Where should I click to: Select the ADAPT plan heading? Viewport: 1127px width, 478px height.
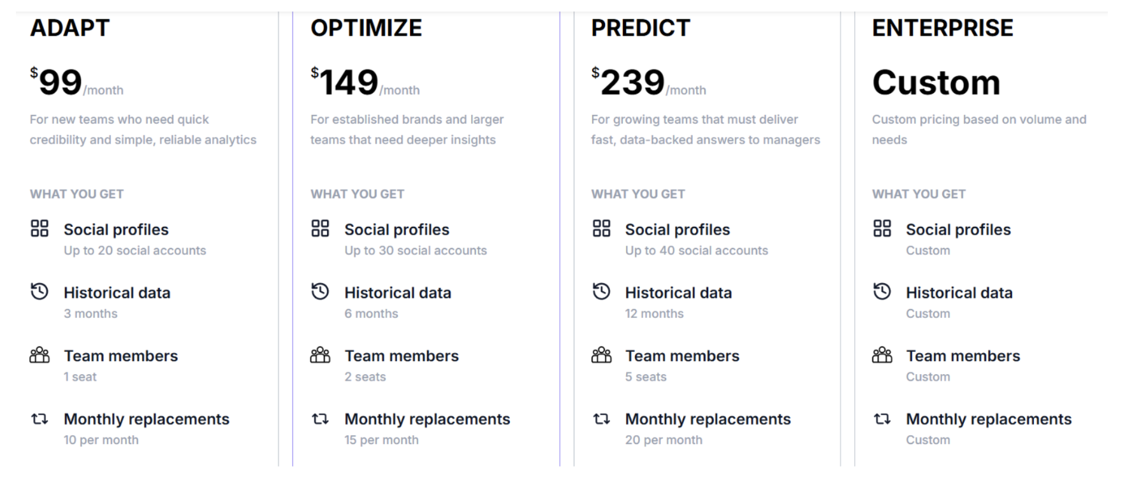(70, 28)
